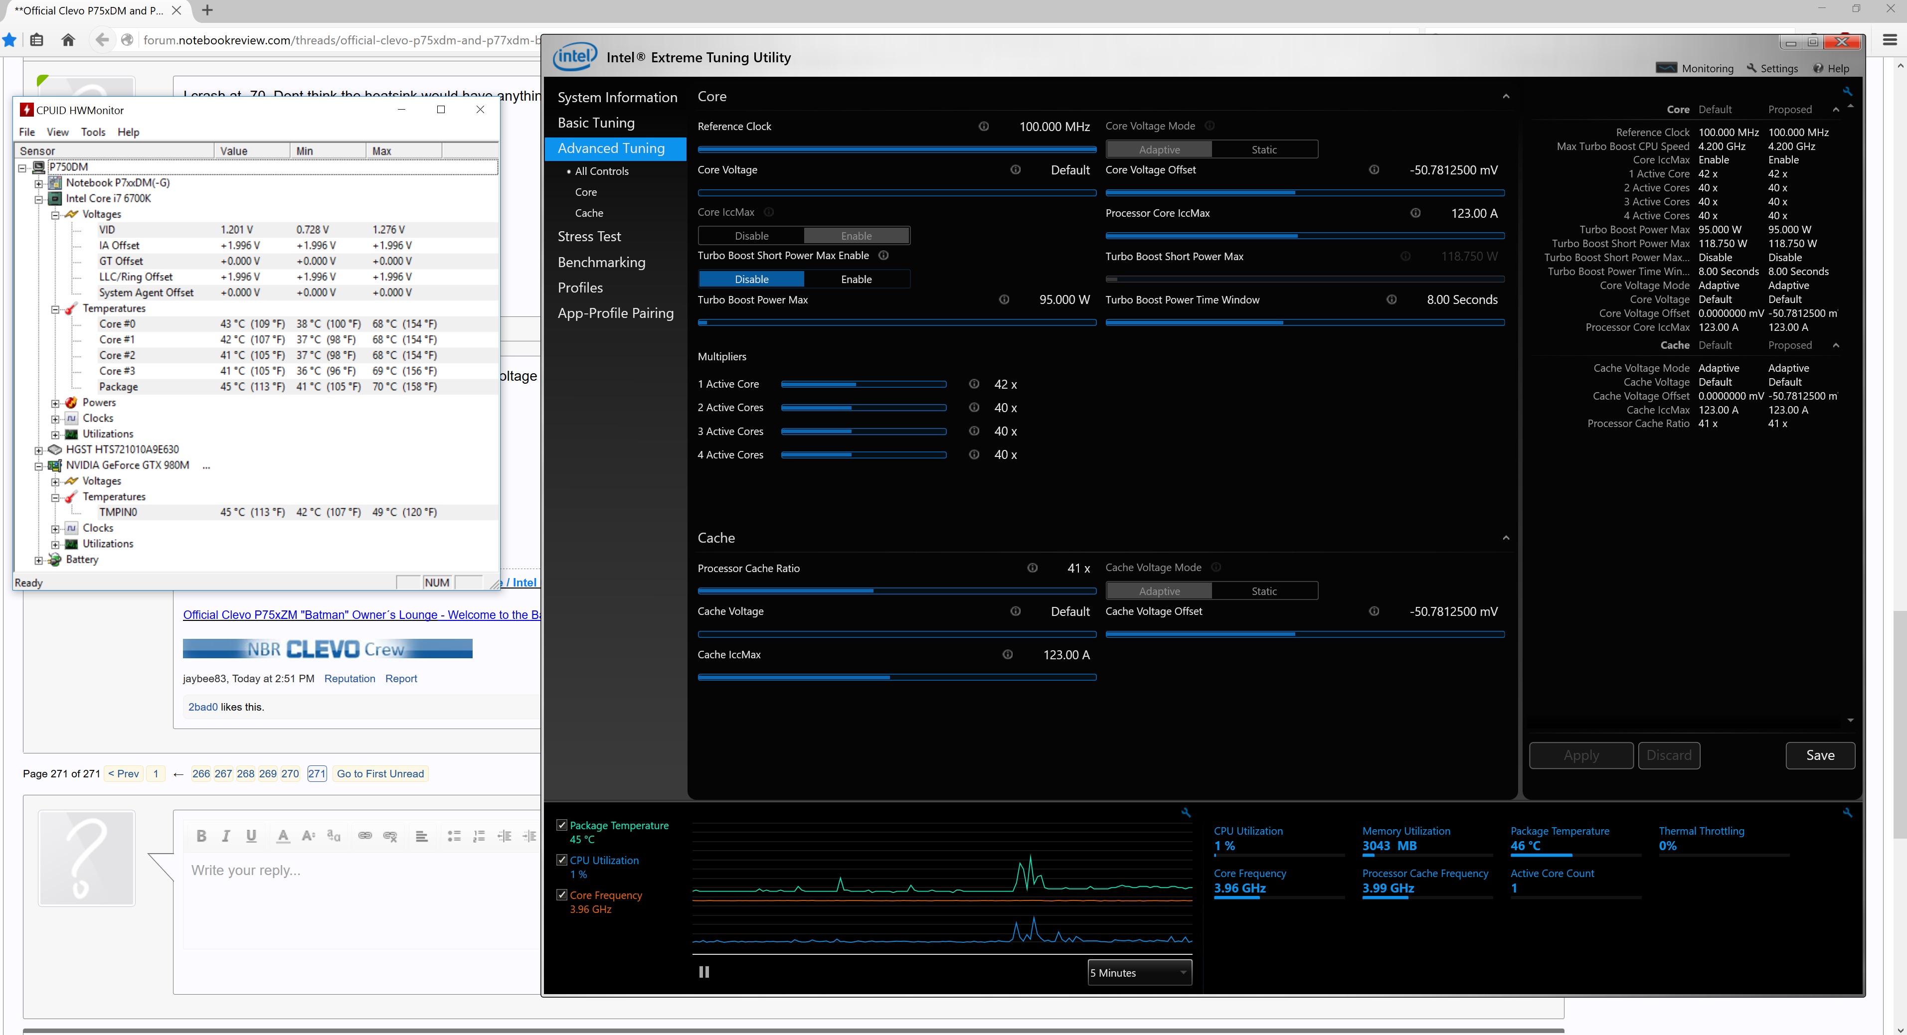Screen dimensions: 1907x1035
Task: Adjust 1 Active Core multiplier slider
Action: coord(863,385)
